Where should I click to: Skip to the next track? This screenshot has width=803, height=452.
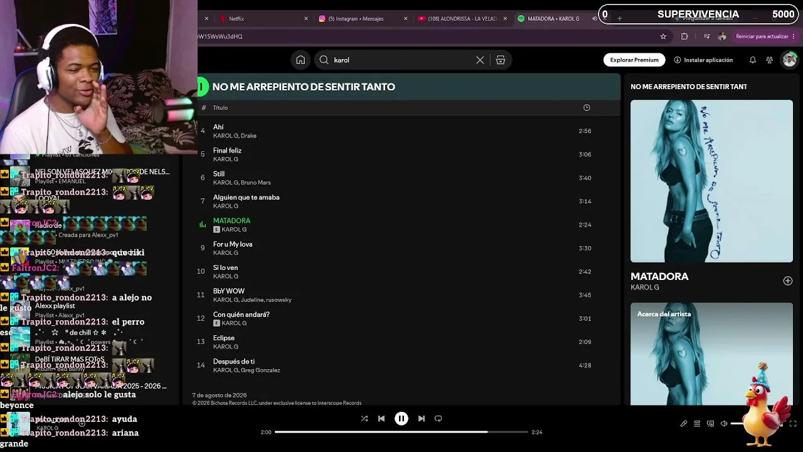point(422,418)
